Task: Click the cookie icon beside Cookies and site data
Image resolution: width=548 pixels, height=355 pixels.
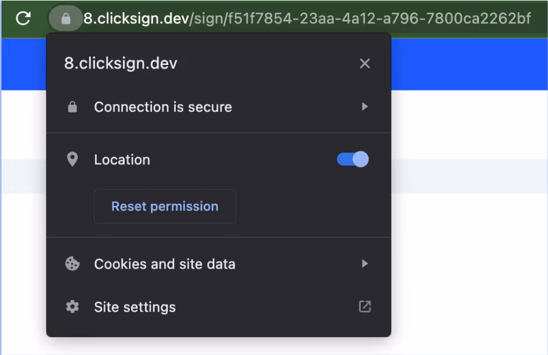Action: tap(72, 264)
